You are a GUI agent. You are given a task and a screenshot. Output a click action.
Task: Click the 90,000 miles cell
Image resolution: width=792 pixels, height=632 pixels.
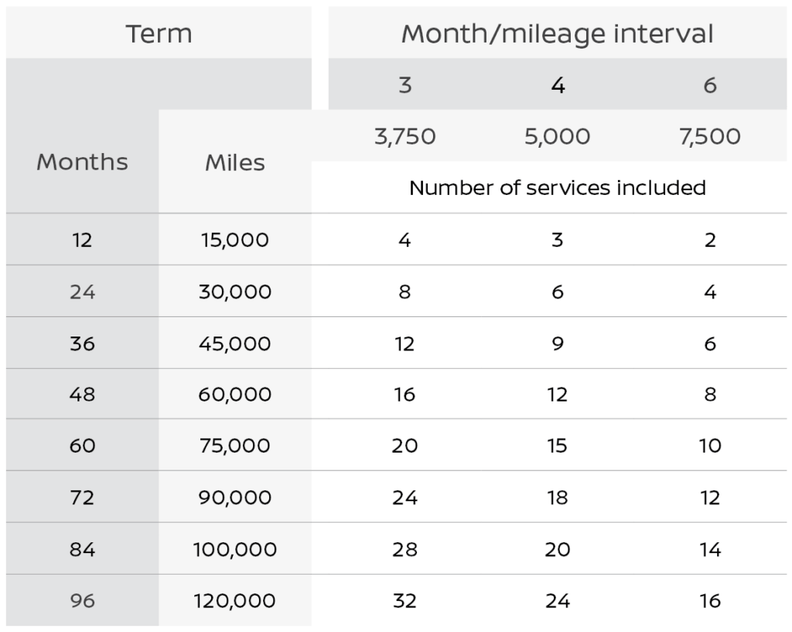(235, 497)
